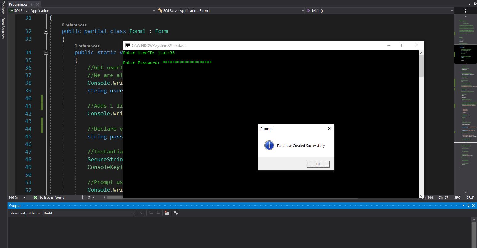Image resolution: width=477 pixels, height=248 pixels.
Task: Open the Data Sources side tab
Action: point(3,28)
